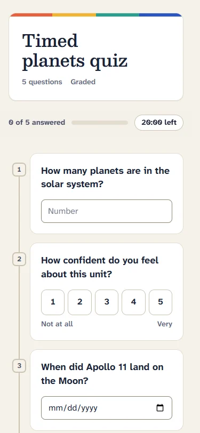Select step marker number 3
200x433 pixels.
tap(19, 366)
